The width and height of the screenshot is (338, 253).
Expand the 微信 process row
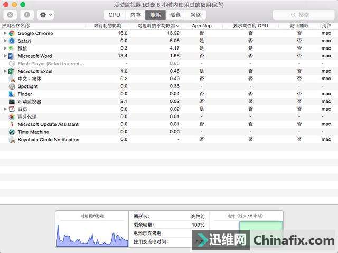[5, 48]
